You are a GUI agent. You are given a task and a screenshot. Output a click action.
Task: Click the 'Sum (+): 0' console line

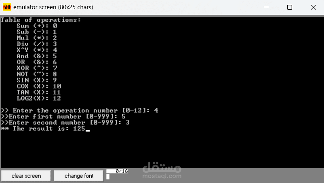(x=37, y=26)
